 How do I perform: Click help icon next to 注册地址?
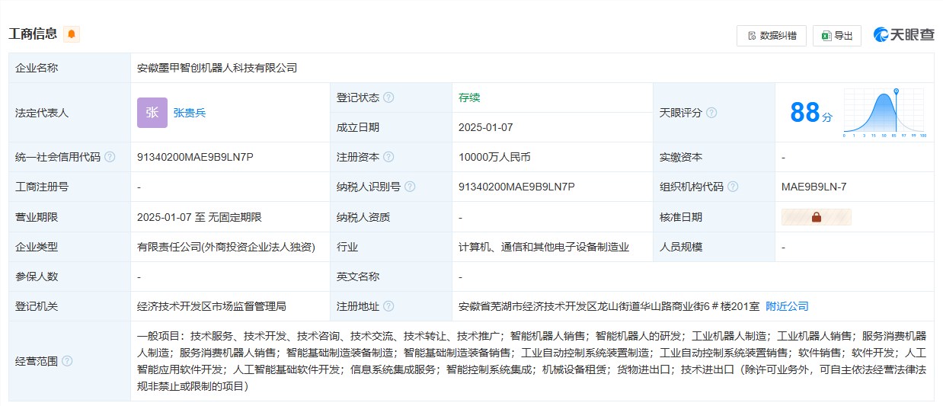click(x=388, y=306)
